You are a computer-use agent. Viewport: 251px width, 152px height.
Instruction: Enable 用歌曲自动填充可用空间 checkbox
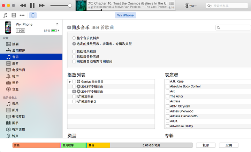pos(74,61)
